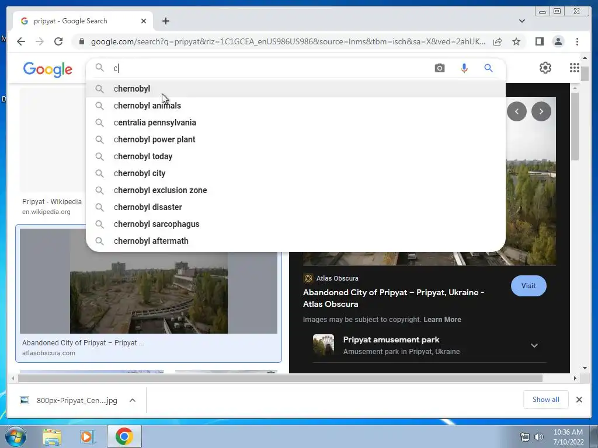The width and height of the screenshot is (598, 448).
Task: Select "chernobyl exclusion zone" suggestion
Action: click(x=296, y=190)
